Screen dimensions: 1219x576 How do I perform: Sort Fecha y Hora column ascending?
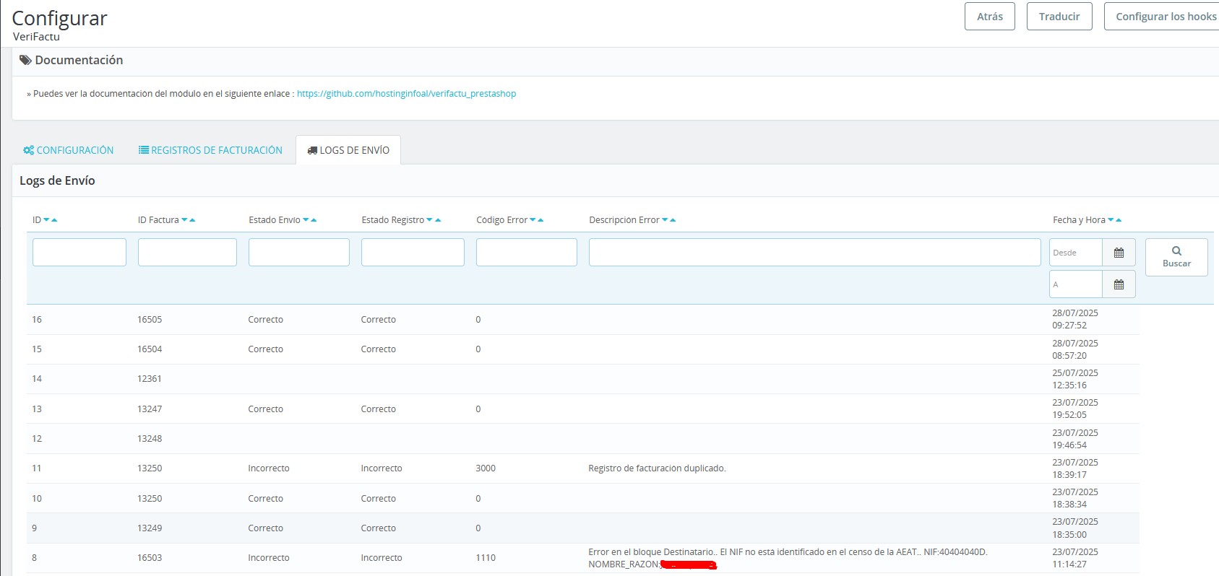1119,220
